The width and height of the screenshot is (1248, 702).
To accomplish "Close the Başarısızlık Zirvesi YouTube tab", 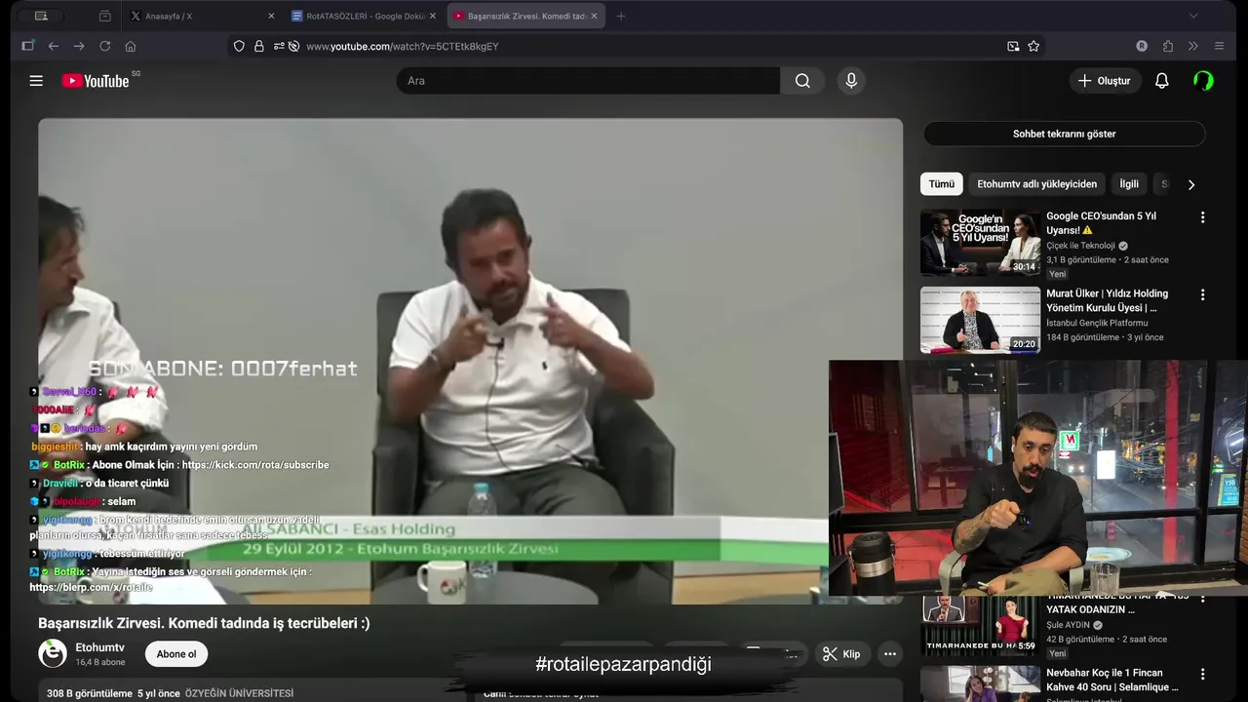I will coord(594,16).
